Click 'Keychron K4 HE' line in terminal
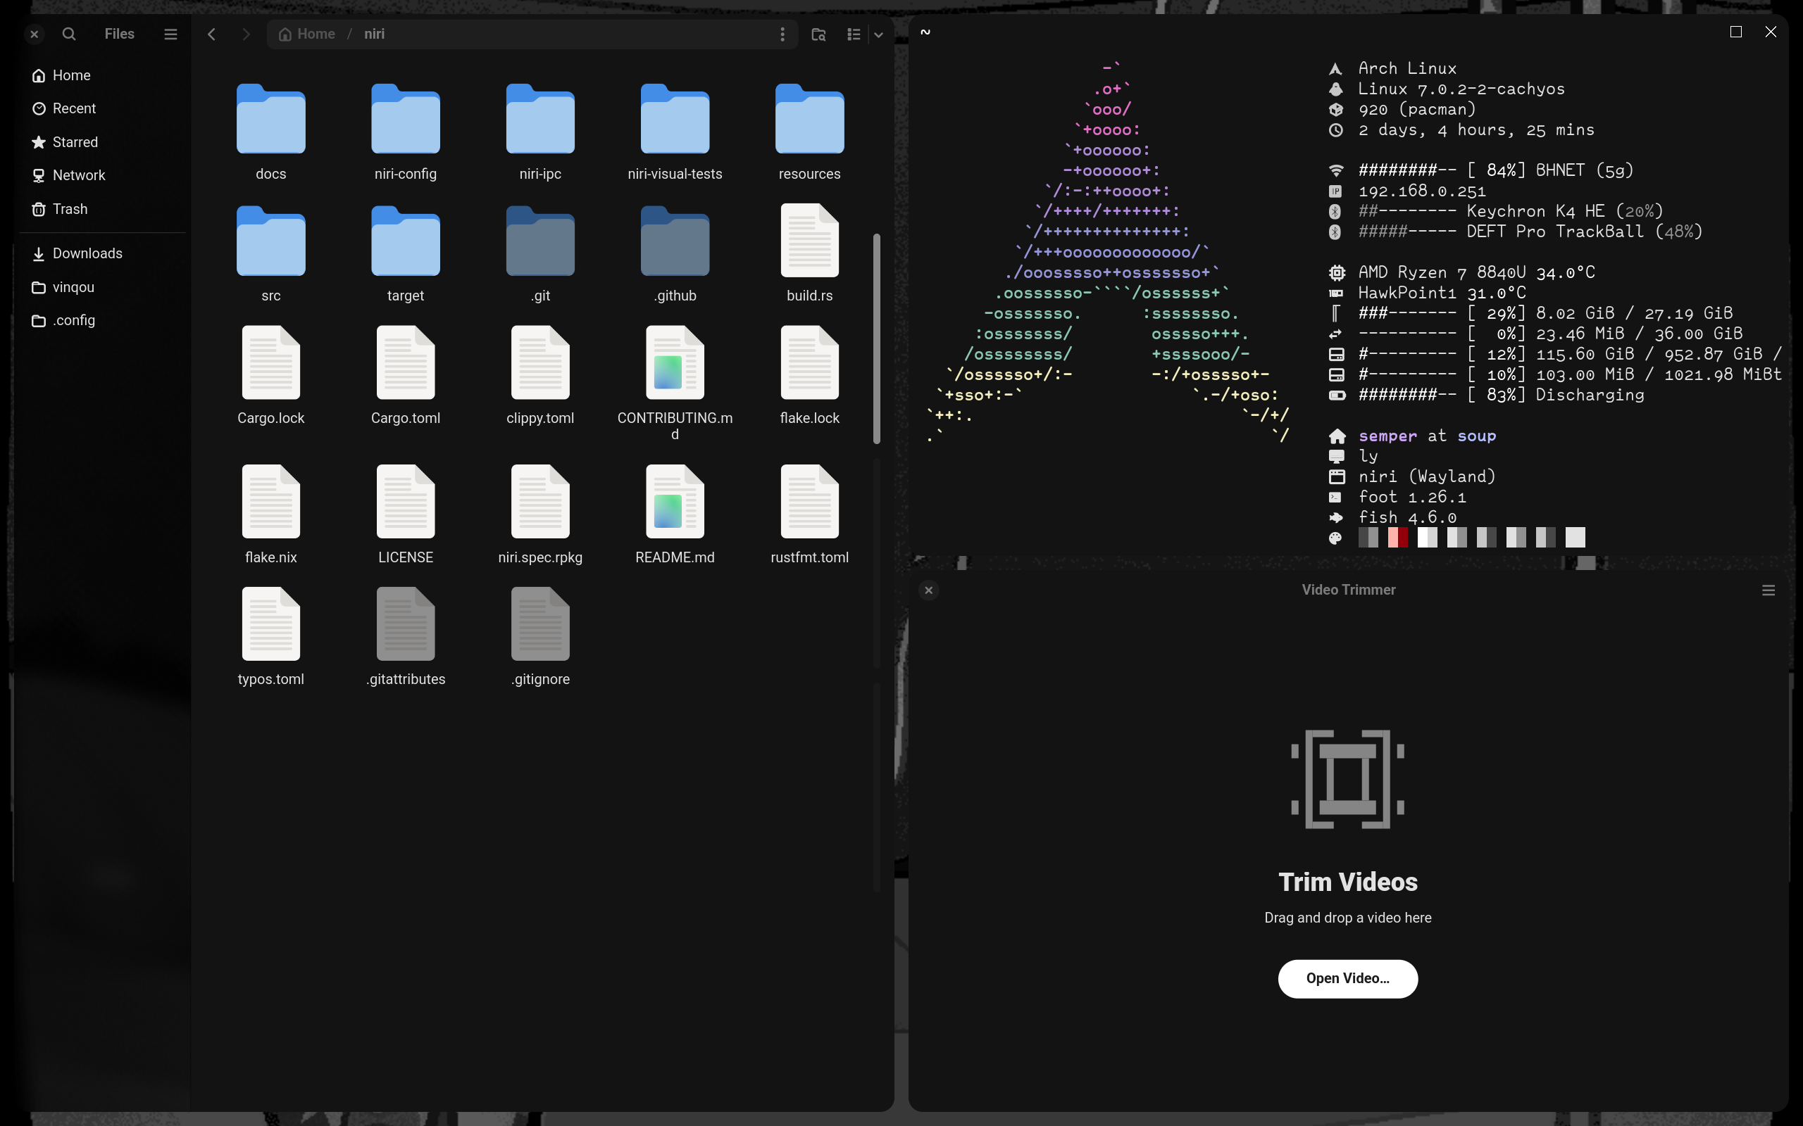 tap(1510, 212)
